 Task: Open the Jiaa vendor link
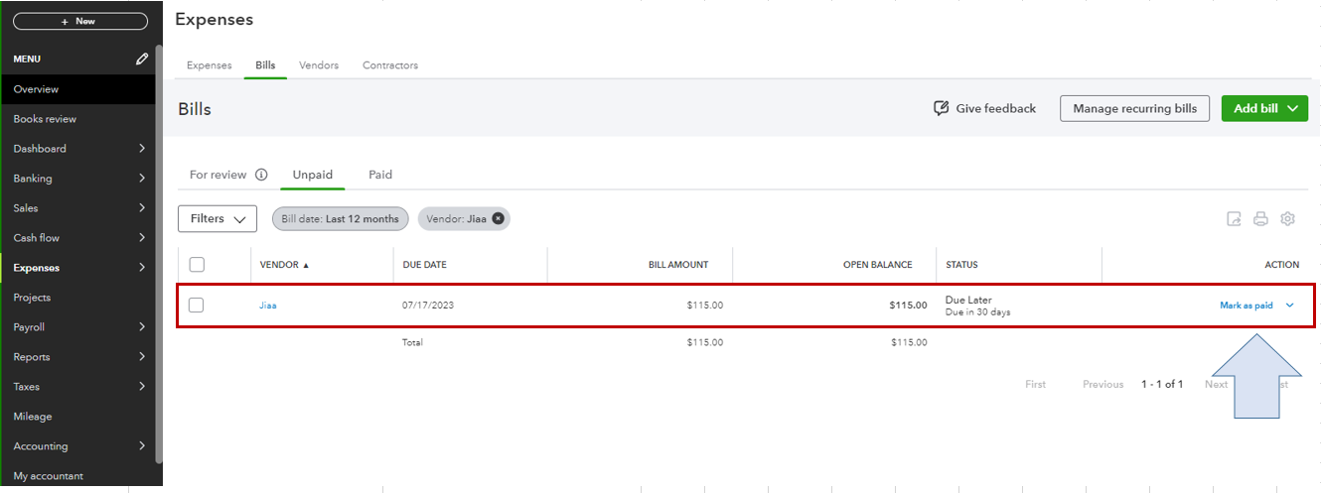[x=268, y=306]
